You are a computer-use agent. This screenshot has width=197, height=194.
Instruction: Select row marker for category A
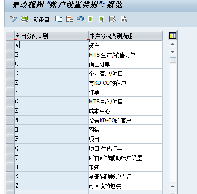(x=10, y=45)
